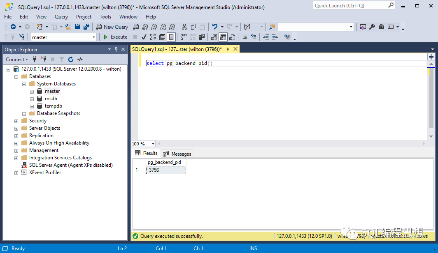This screenshot has height=253, width=438.
Task: Open the 100 % zoom level dropdown
Action: click(153, 144)
